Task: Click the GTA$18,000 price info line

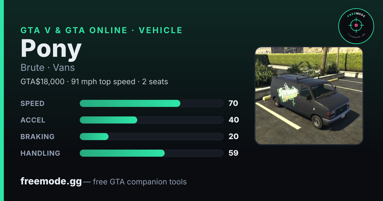Action: 94,82
